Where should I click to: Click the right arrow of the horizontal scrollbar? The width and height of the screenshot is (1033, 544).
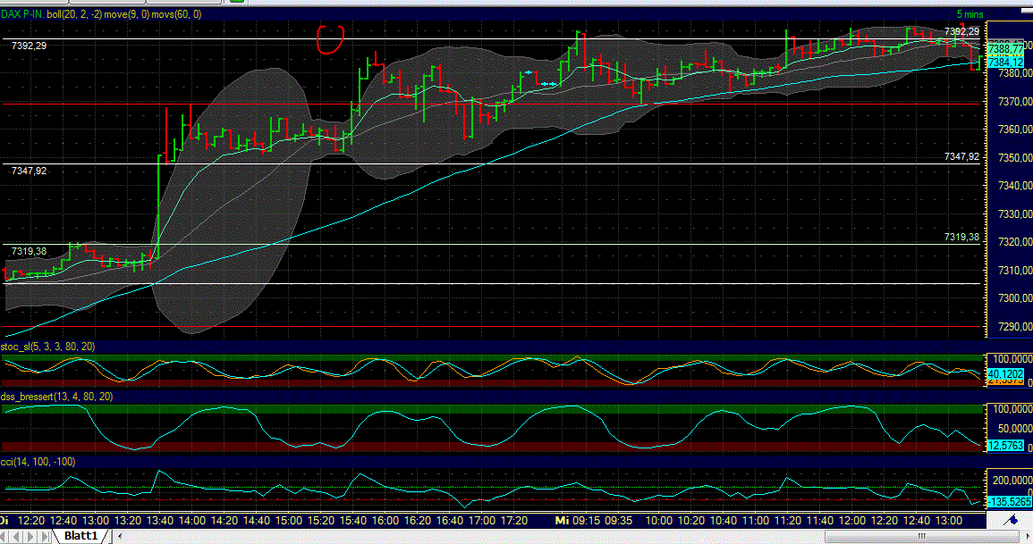(1027, 534)
